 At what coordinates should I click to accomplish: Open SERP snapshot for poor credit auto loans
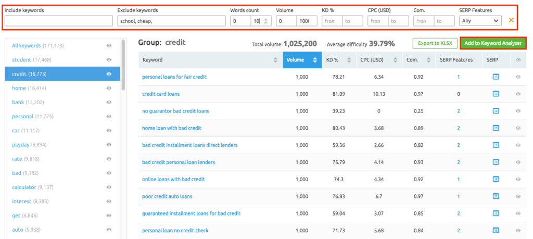(496, 196)
